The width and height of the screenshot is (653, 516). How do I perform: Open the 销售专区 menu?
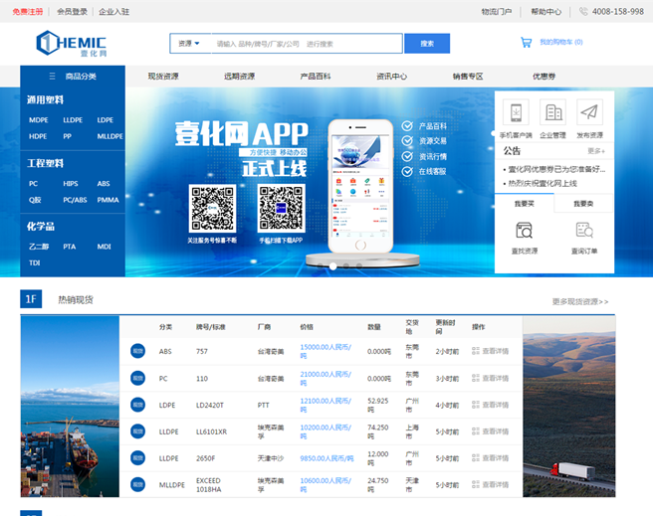468,77
